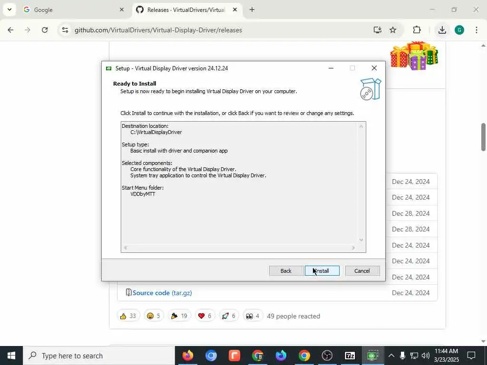Select the Virtual Display Driver setup taskbar icon
The width and height of the screenshot is (487, 365).
[x=372, y=355]
